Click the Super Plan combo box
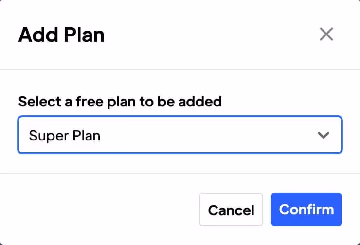The width and height of the screenshot is (360, 245). [180, 135]
